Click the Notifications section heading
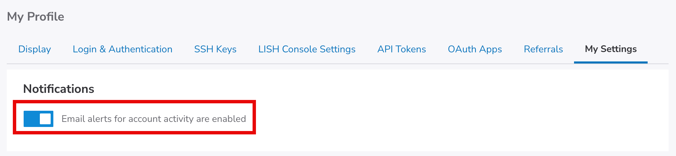 point(58,89)
